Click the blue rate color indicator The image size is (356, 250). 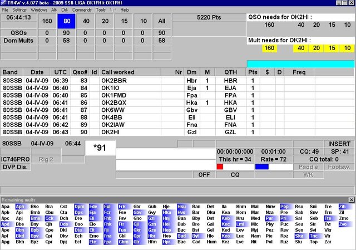point(261,166)
